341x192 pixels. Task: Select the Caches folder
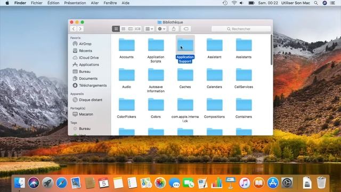tap(185, 75)
